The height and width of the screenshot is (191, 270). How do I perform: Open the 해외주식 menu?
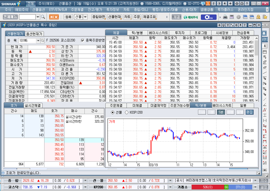[21, 10]
